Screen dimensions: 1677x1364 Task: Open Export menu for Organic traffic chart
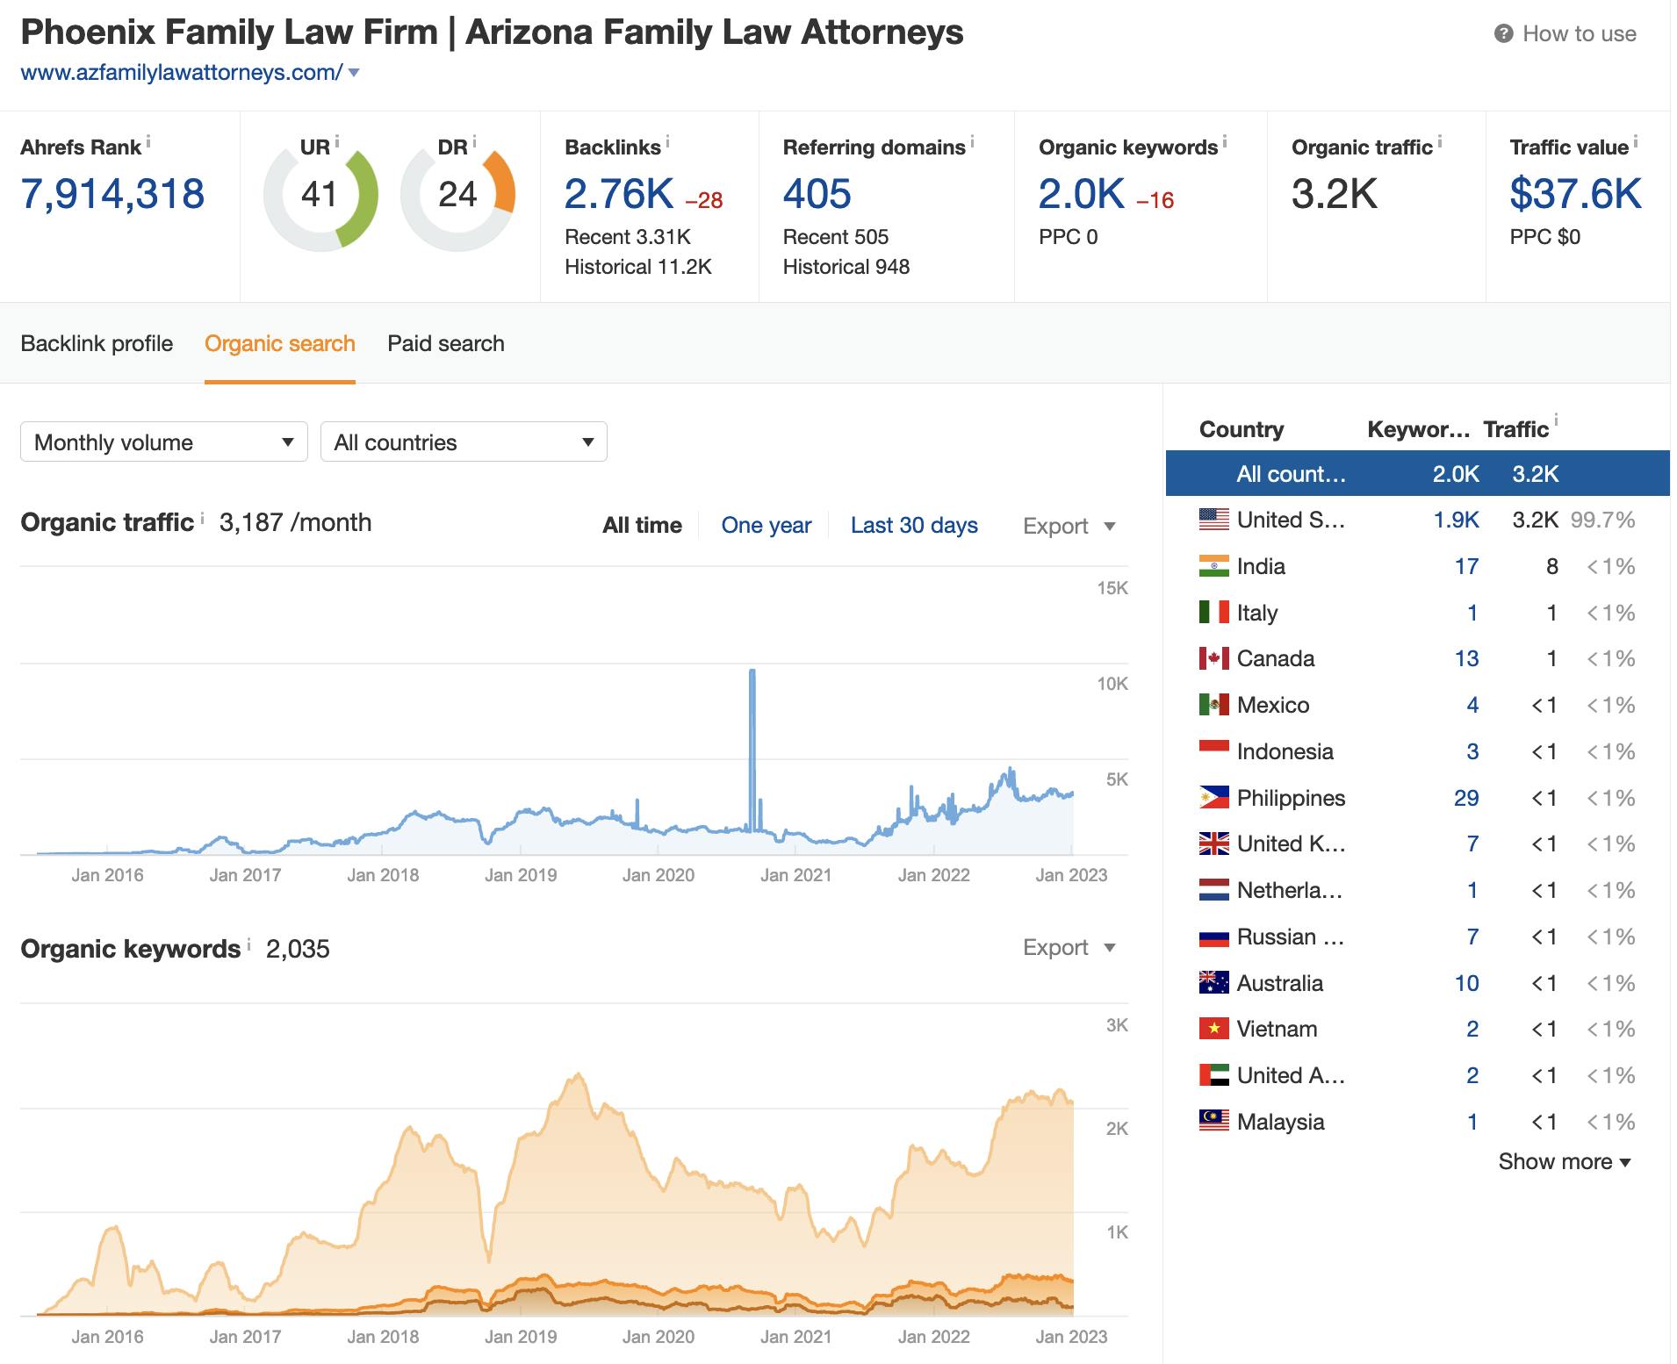(1069, 526)
